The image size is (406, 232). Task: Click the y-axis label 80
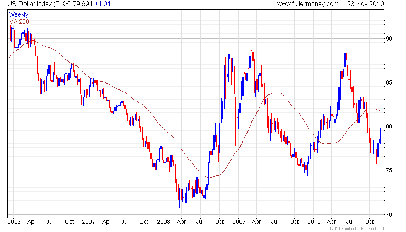[389, 126]
